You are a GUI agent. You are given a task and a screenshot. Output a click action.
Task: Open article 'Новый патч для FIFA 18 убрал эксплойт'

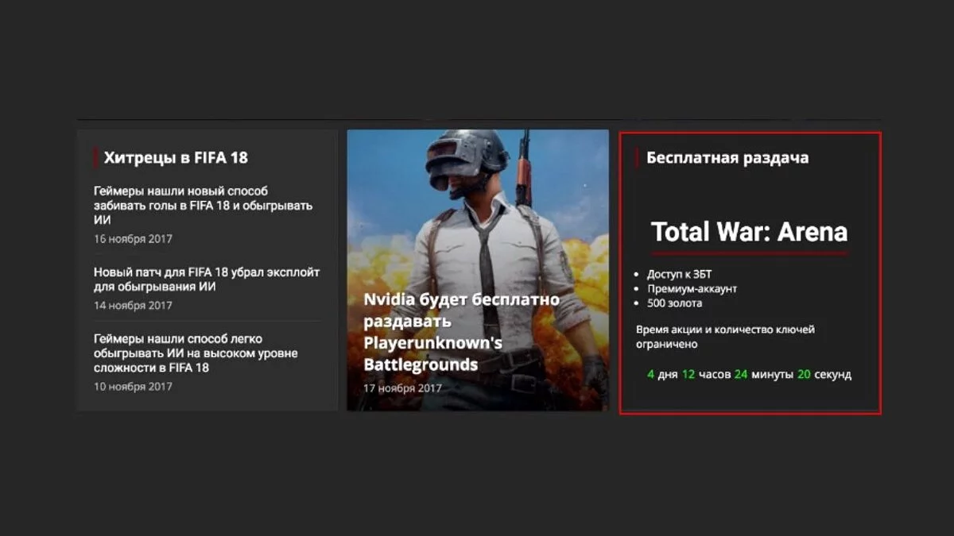pyautogui.click(x=207, y=280)
